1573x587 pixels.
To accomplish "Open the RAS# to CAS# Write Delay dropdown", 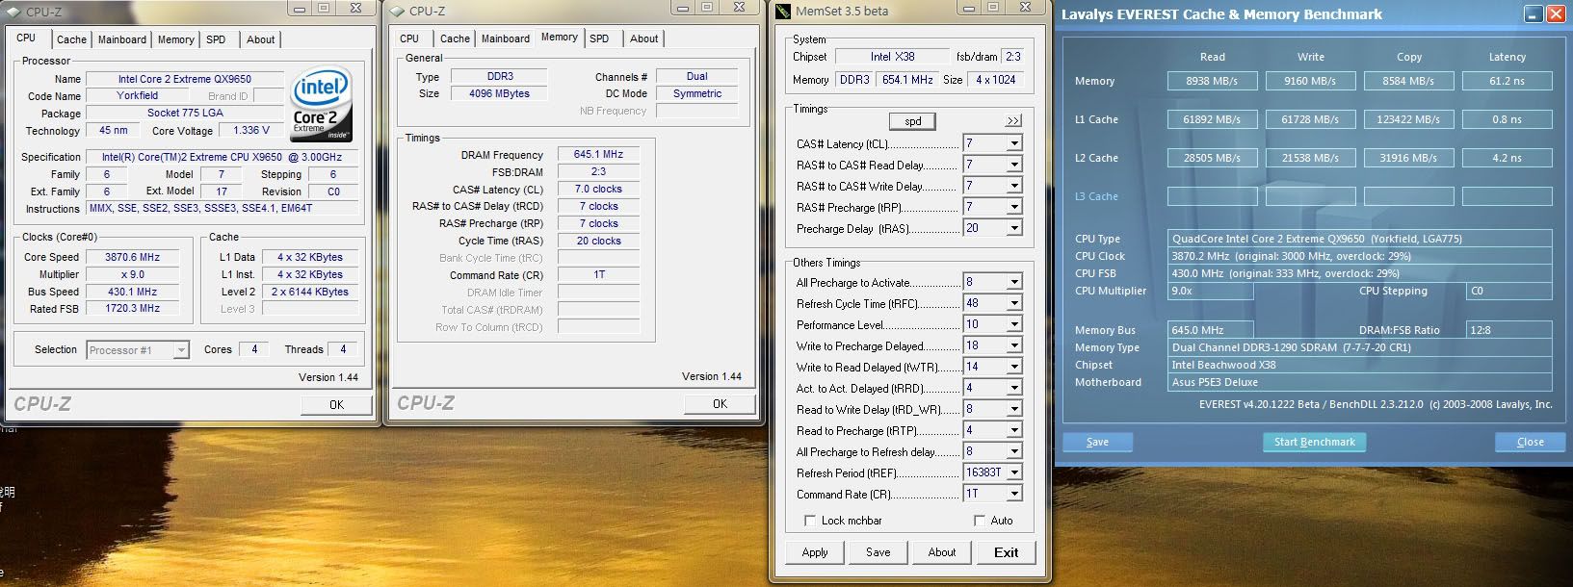I will 1013,186.
